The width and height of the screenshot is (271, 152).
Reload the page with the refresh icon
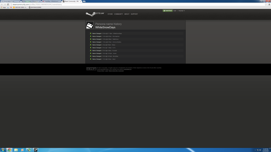tap(8, 4)
